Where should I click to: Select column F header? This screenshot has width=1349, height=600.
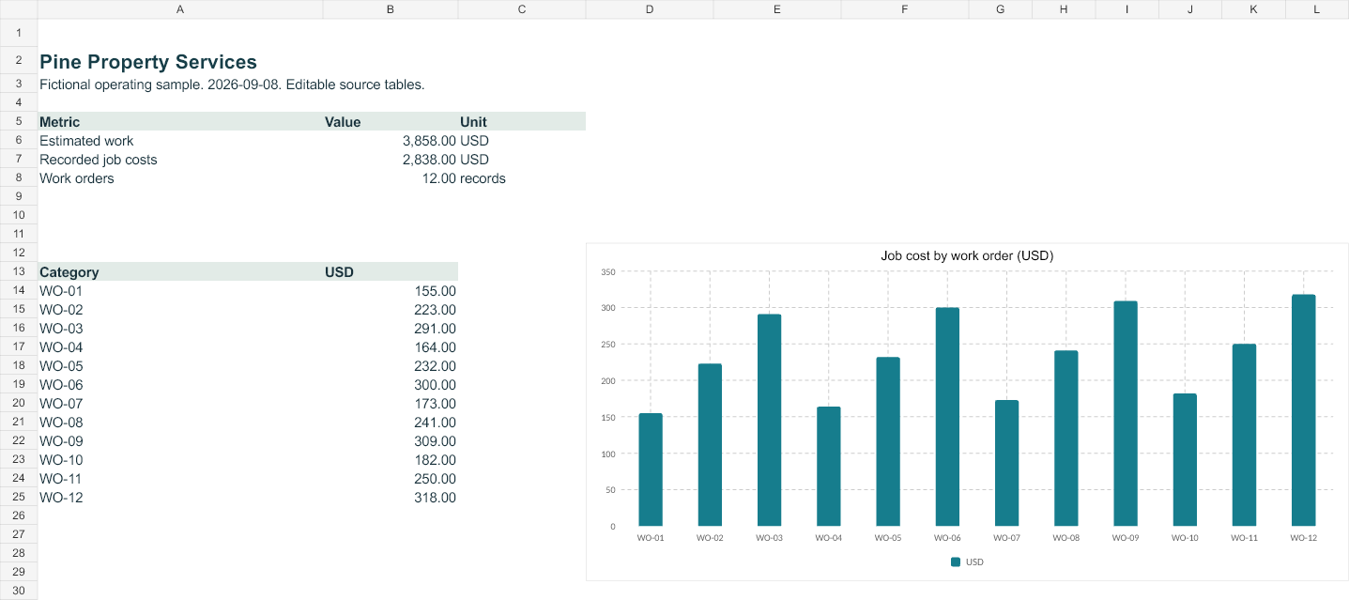(905, 9)
